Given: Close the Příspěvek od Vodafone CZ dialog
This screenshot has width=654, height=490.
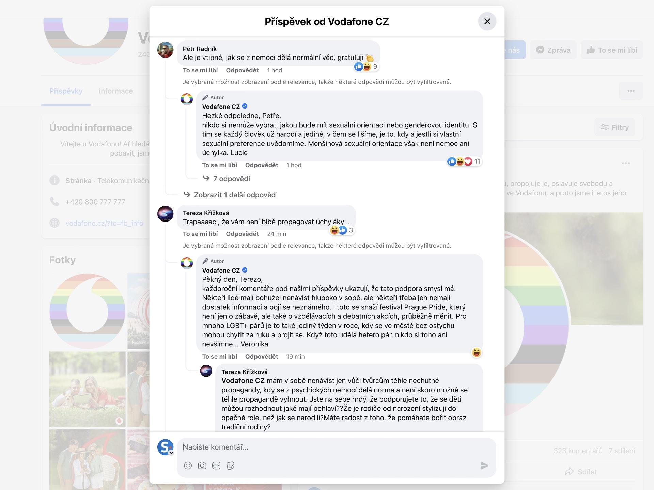Looking at the screenshot, I should pyautogui.click(x=487, y=21).
